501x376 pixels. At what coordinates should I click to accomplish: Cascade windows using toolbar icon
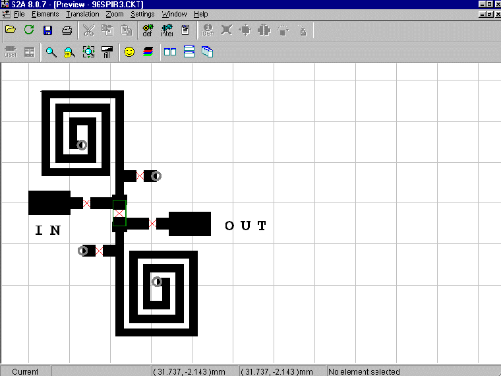click(x=207, y=52)
